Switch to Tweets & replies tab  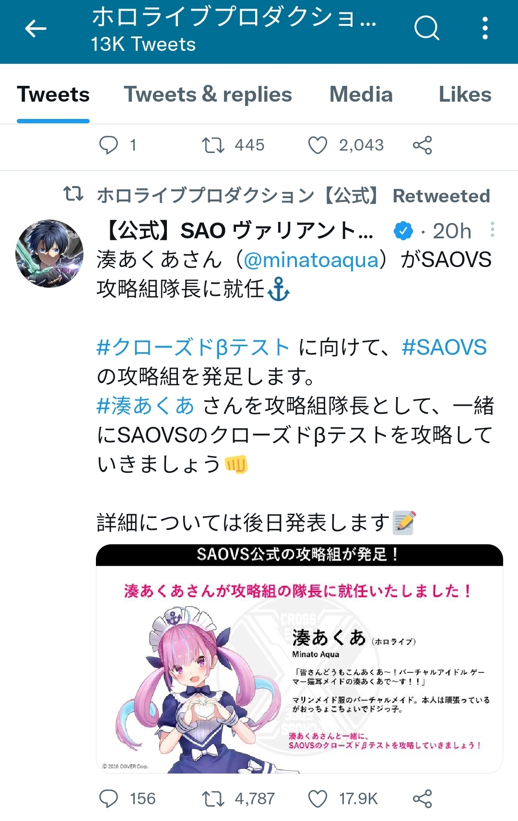(208, 94)
